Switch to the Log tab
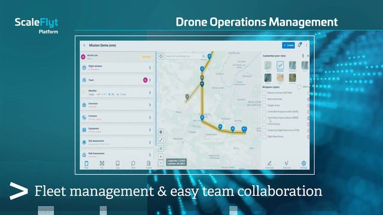Screen dimensions: 383x215 [117, 165]
